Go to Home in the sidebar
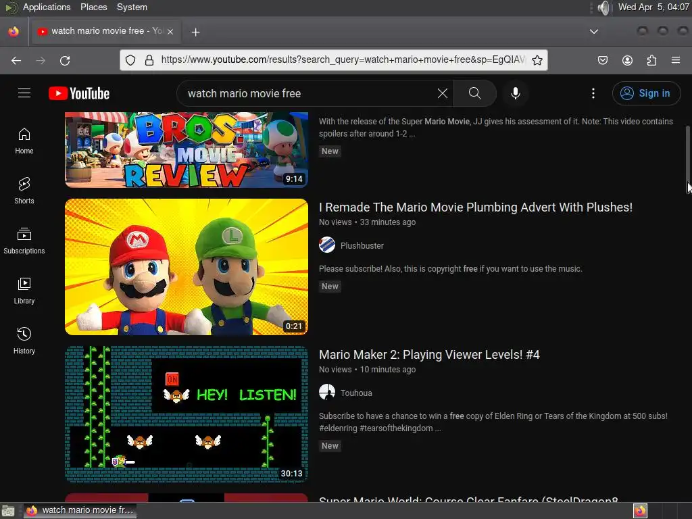The height and width of the screenshot is (519, 692). pos(24,141)
